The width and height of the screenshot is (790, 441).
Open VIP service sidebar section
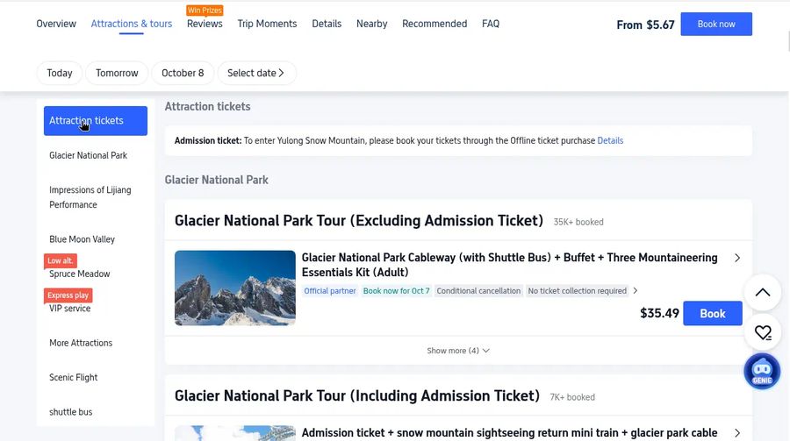click(x=70, y=309)
